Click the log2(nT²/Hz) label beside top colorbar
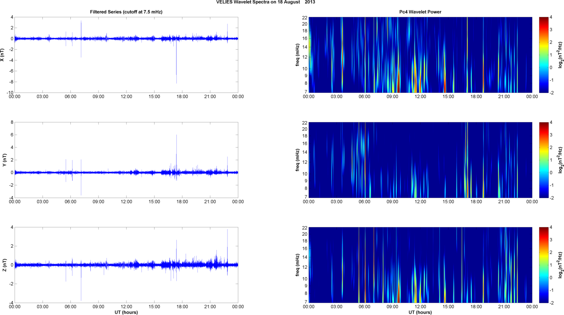The image size is (564, 315). (561, 55)
